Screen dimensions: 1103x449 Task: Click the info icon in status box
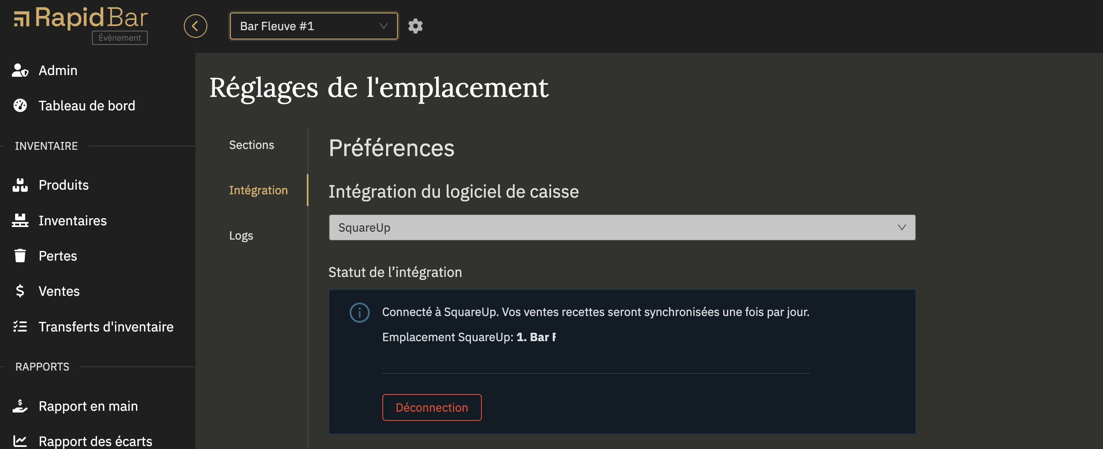pyautogui.click(x=359, y=313)
